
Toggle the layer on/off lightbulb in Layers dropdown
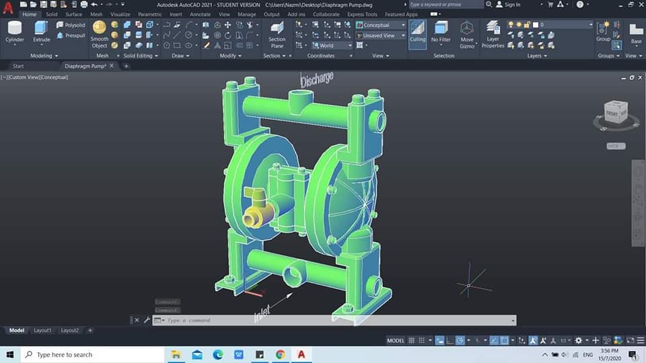(x=511, y=25)
